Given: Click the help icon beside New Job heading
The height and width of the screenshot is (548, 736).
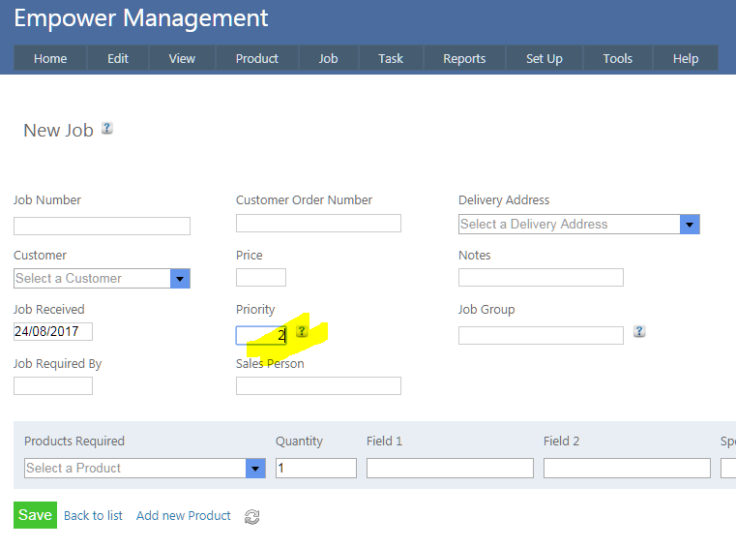Looking at the screenshot, I should pyautogui.click(x=107, y=128).
